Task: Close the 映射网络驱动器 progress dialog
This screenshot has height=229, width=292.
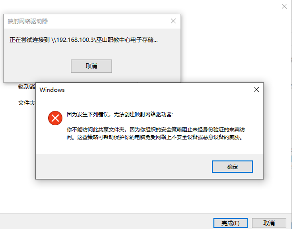Action: pyautogui.click(x=173, y=21)
